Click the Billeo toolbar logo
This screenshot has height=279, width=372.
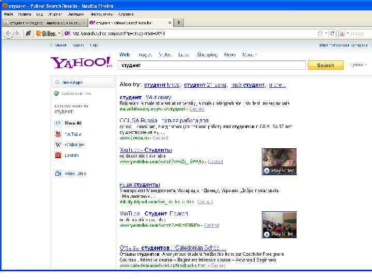(47, 34)
